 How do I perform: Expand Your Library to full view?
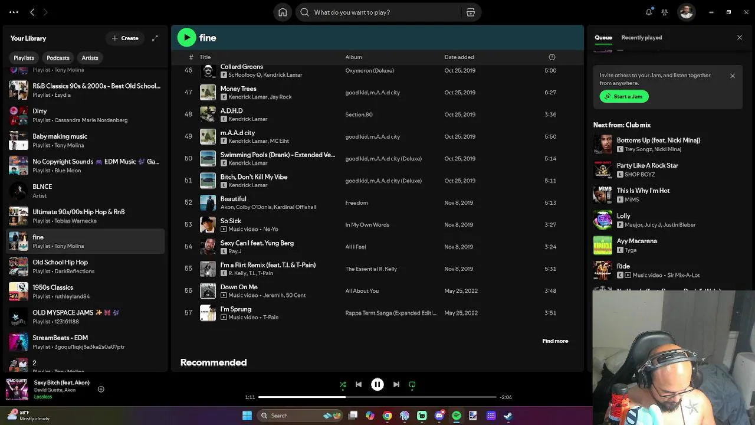point(155,38)
